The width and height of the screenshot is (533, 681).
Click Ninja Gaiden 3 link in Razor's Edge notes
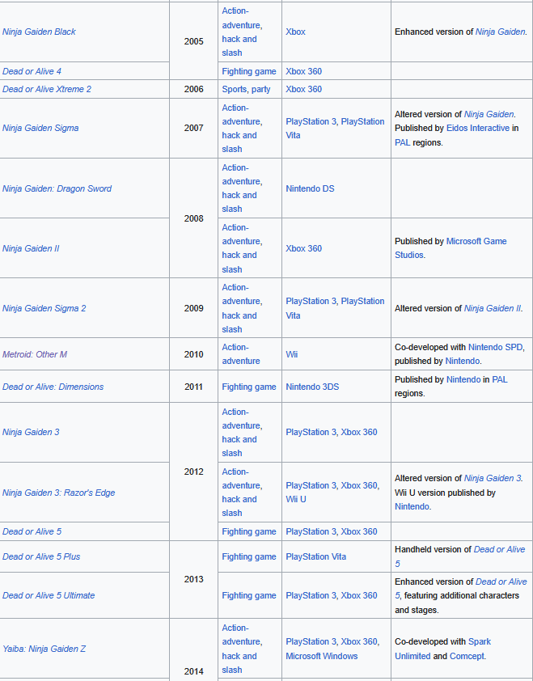point(493,478)
